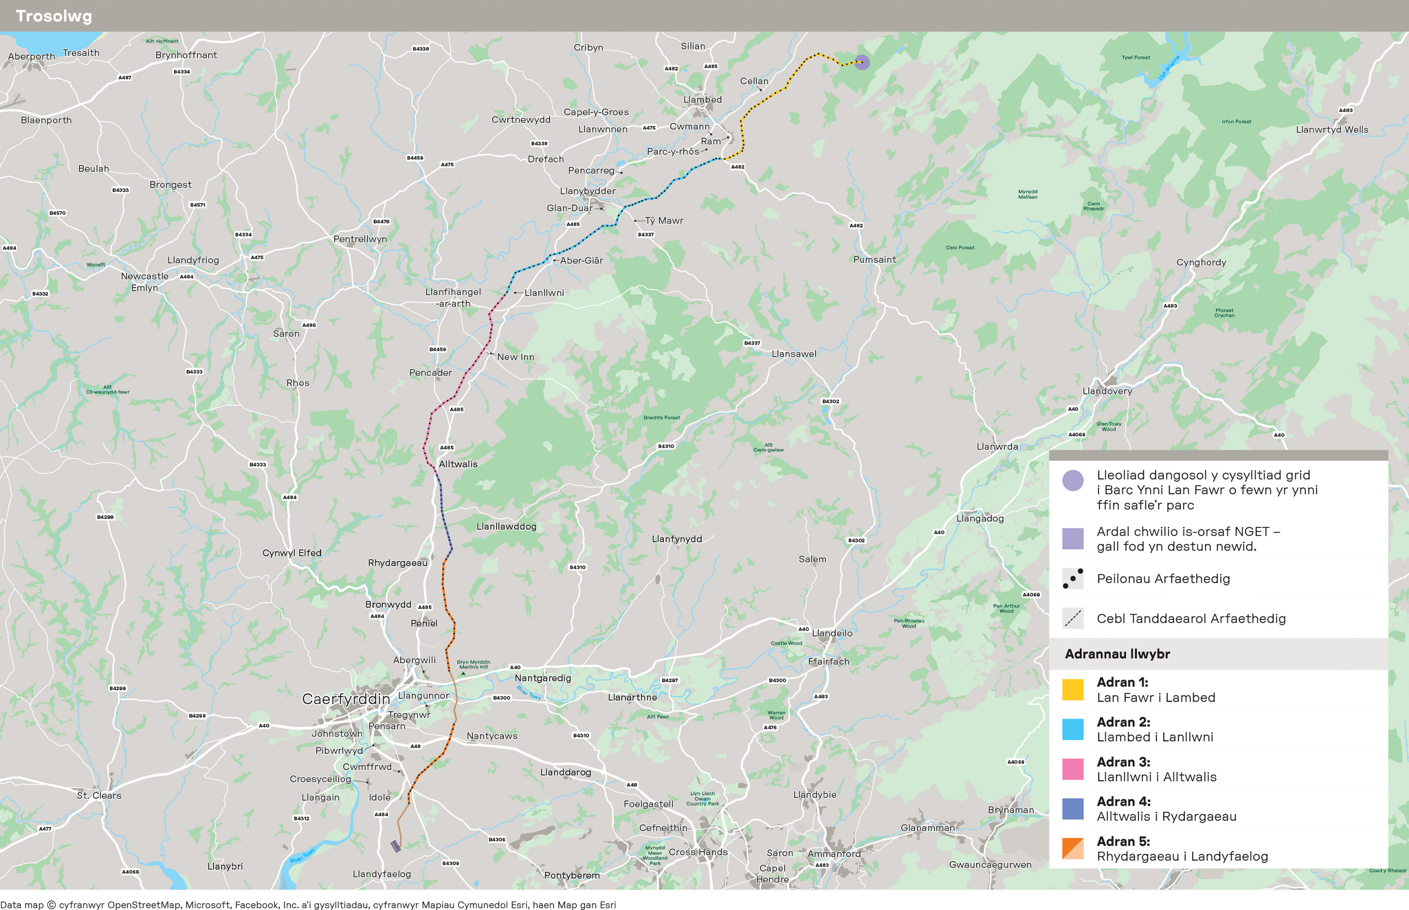Click the 'Llanllawddog' place label
This screenshot has width=1409, height=910.
coord(506,526)
